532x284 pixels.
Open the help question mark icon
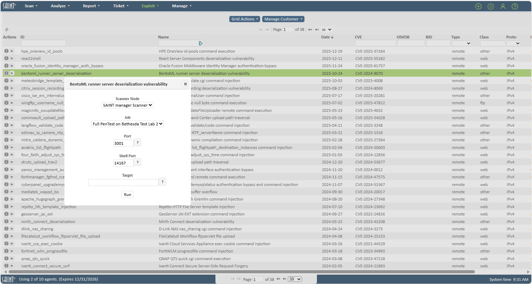(x=515, y=6)
